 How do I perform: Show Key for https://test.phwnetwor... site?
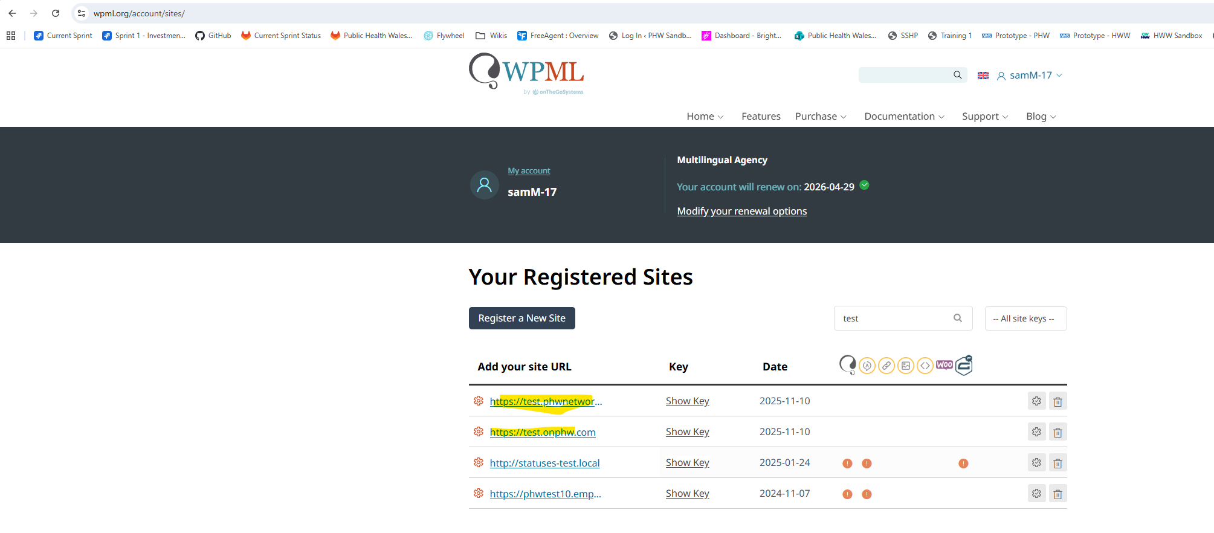click(x=688, y=401)
